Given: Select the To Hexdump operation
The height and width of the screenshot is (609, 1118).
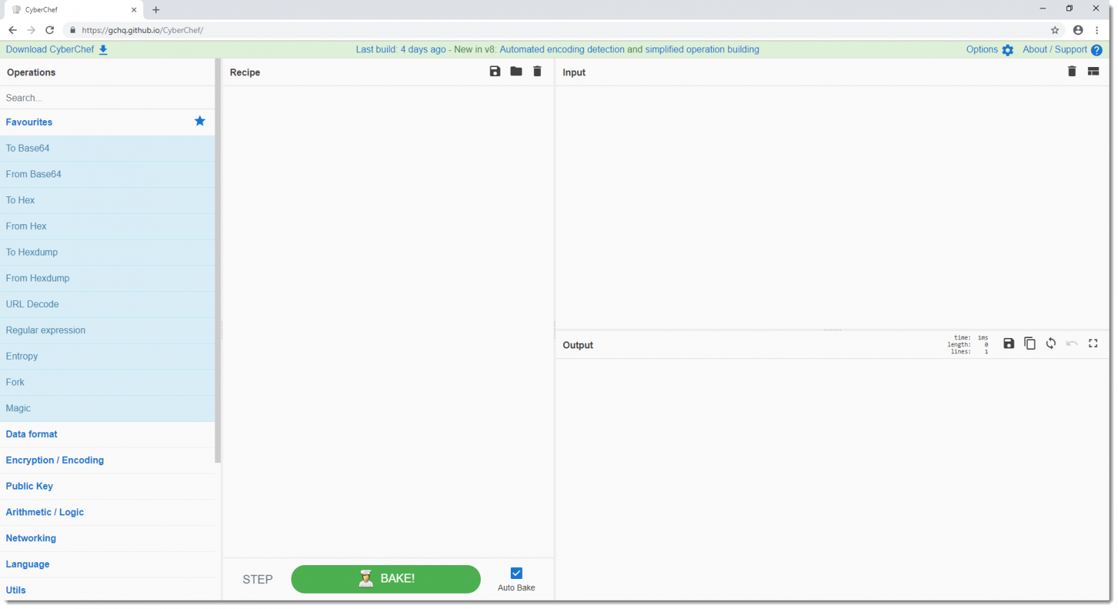Looking at the screenshot, I should coord(108,252).
